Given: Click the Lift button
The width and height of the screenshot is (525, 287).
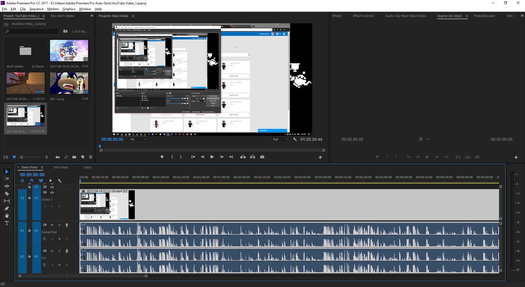Looking at the screenshot, I should [243, 157].
